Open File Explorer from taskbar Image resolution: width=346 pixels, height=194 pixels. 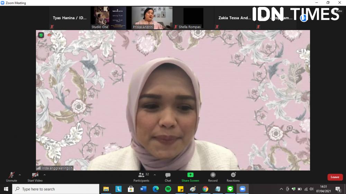coord(106,189)
